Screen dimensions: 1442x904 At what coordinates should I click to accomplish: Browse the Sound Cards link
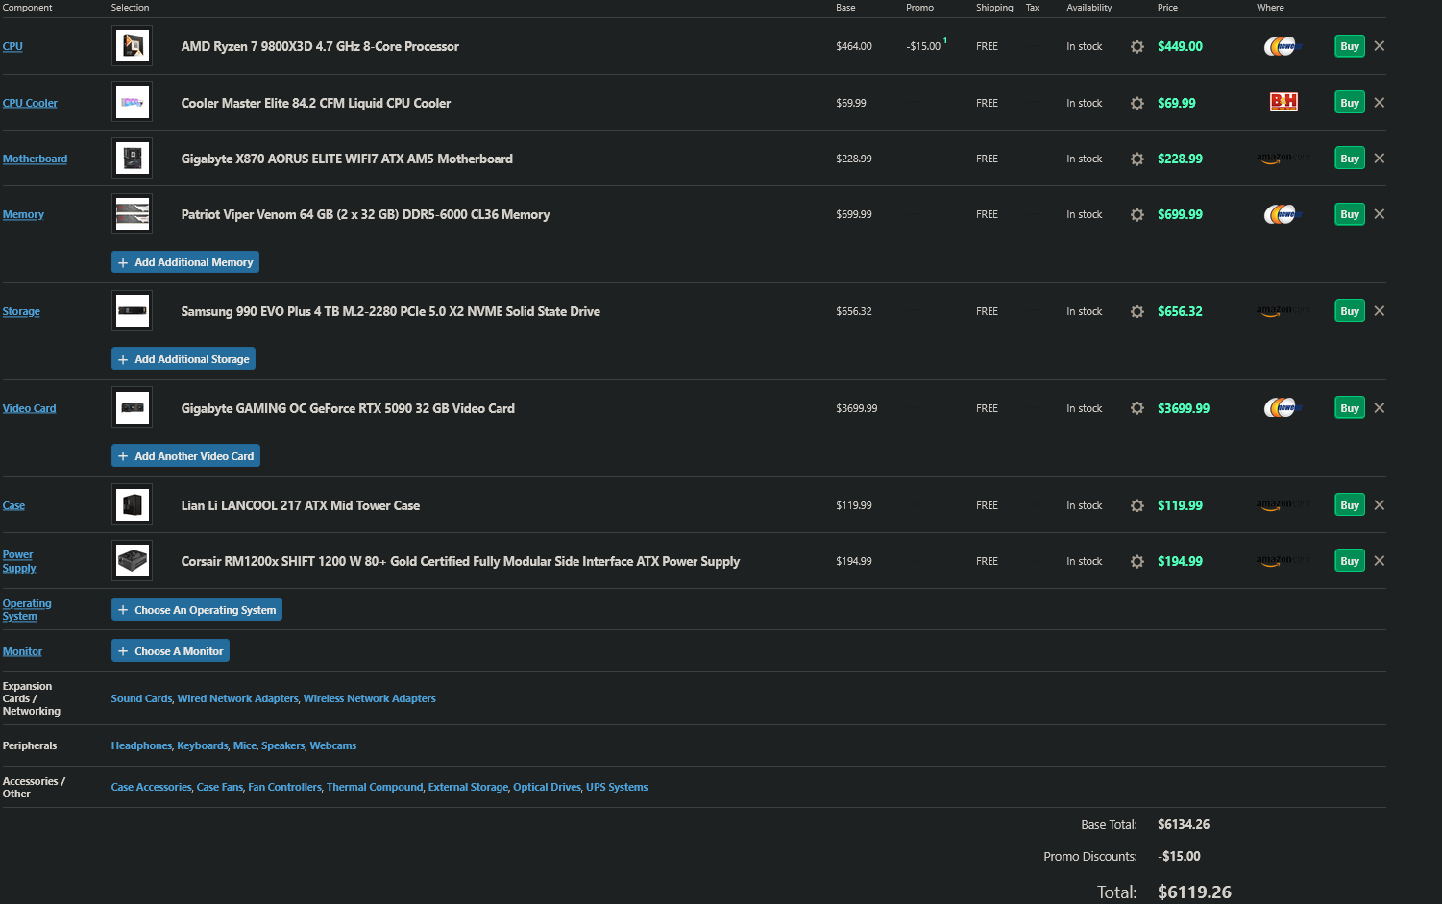pos(141,698)
